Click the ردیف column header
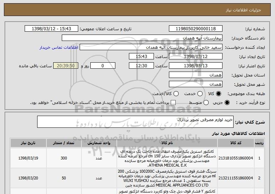275x194 pixels. coord(259,143)
